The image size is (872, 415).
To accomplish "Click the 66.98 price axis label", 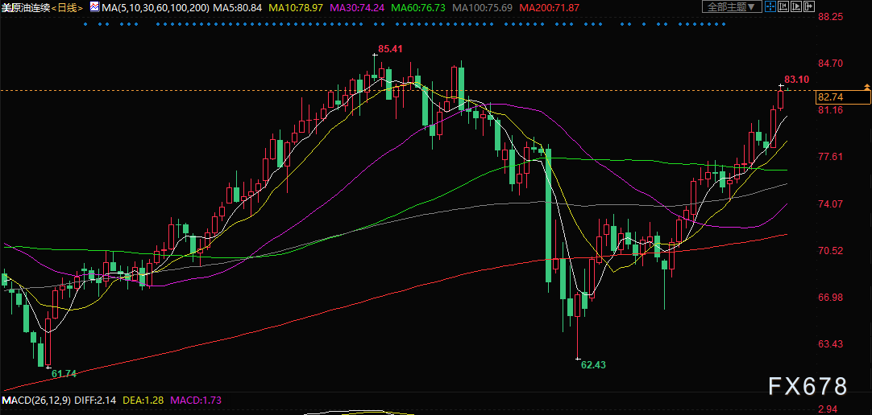I will tap(831, 298).
